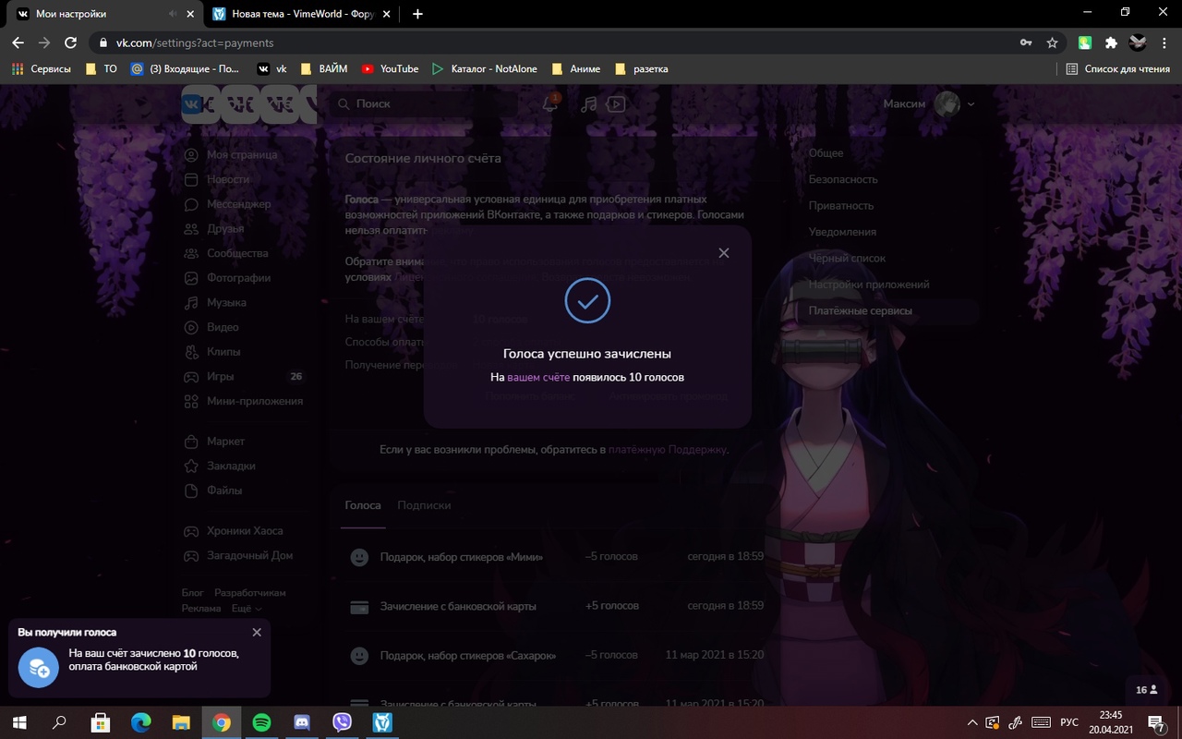Click the Мини-приложения sidebar icon
This screenshot has width=1182, height=739.
tap(191, 401)
